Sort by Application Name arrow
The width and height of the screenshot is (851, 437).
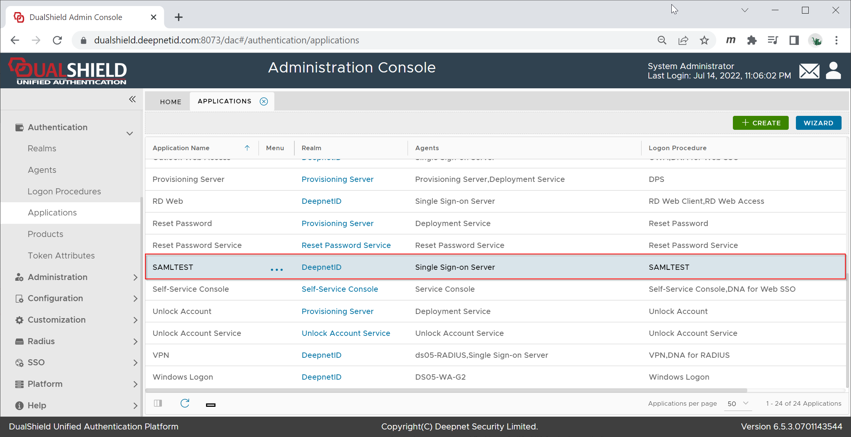point(247,148)
